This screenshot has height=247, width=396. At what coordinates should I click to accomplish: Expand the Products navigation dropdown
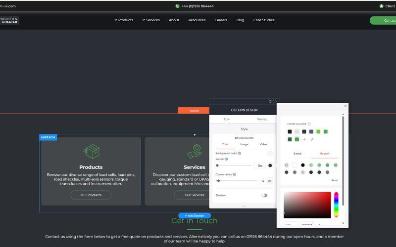point(124,20)
